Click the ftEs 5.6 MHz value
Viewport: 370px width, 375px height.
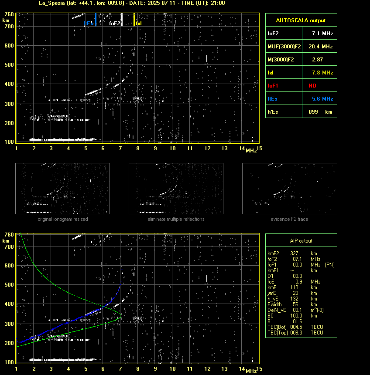[x=322, y=99]
